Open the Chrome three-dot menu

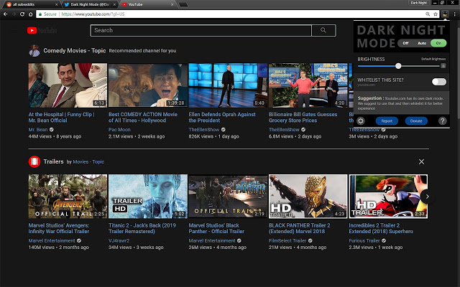pos(454,14)
